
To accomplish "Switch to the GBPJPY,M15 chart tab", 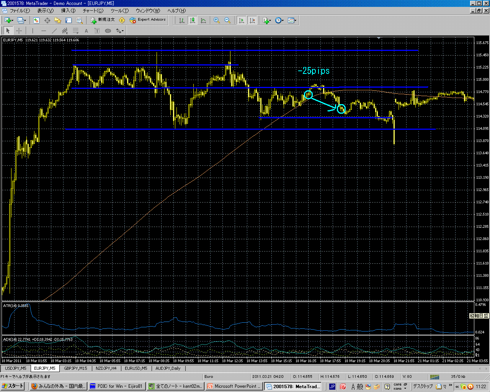I will (75, 368).
